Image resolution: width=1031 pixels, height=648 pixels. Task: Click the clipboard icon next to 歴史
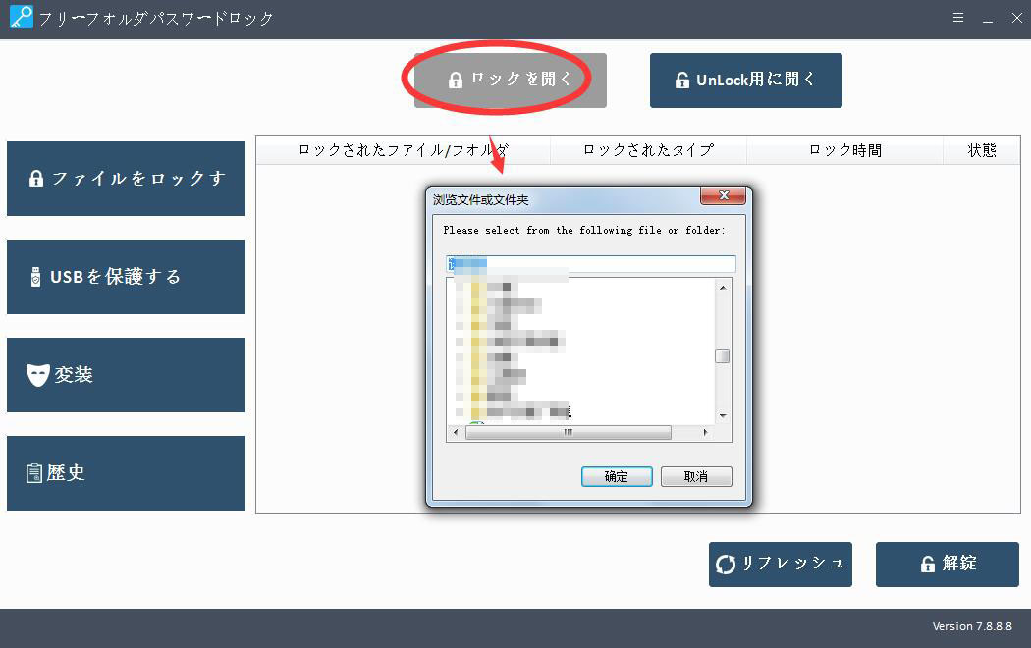pyautogui.click(x=34, y=473)
